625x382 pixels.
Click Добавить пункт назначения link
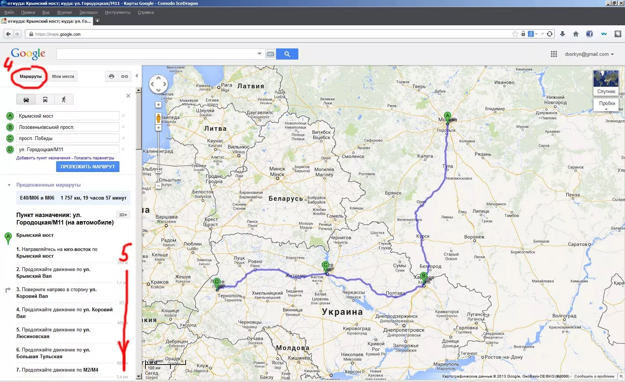(43, 158)
